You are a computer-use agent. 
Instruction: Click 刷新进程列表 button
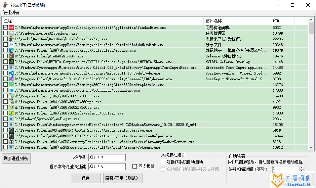pyautogui.click(x=16, y=158)
